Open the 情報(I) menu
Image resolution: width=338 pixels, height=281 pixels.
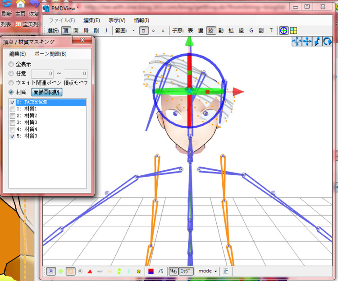pyautogui.click(x=142, y=20)
